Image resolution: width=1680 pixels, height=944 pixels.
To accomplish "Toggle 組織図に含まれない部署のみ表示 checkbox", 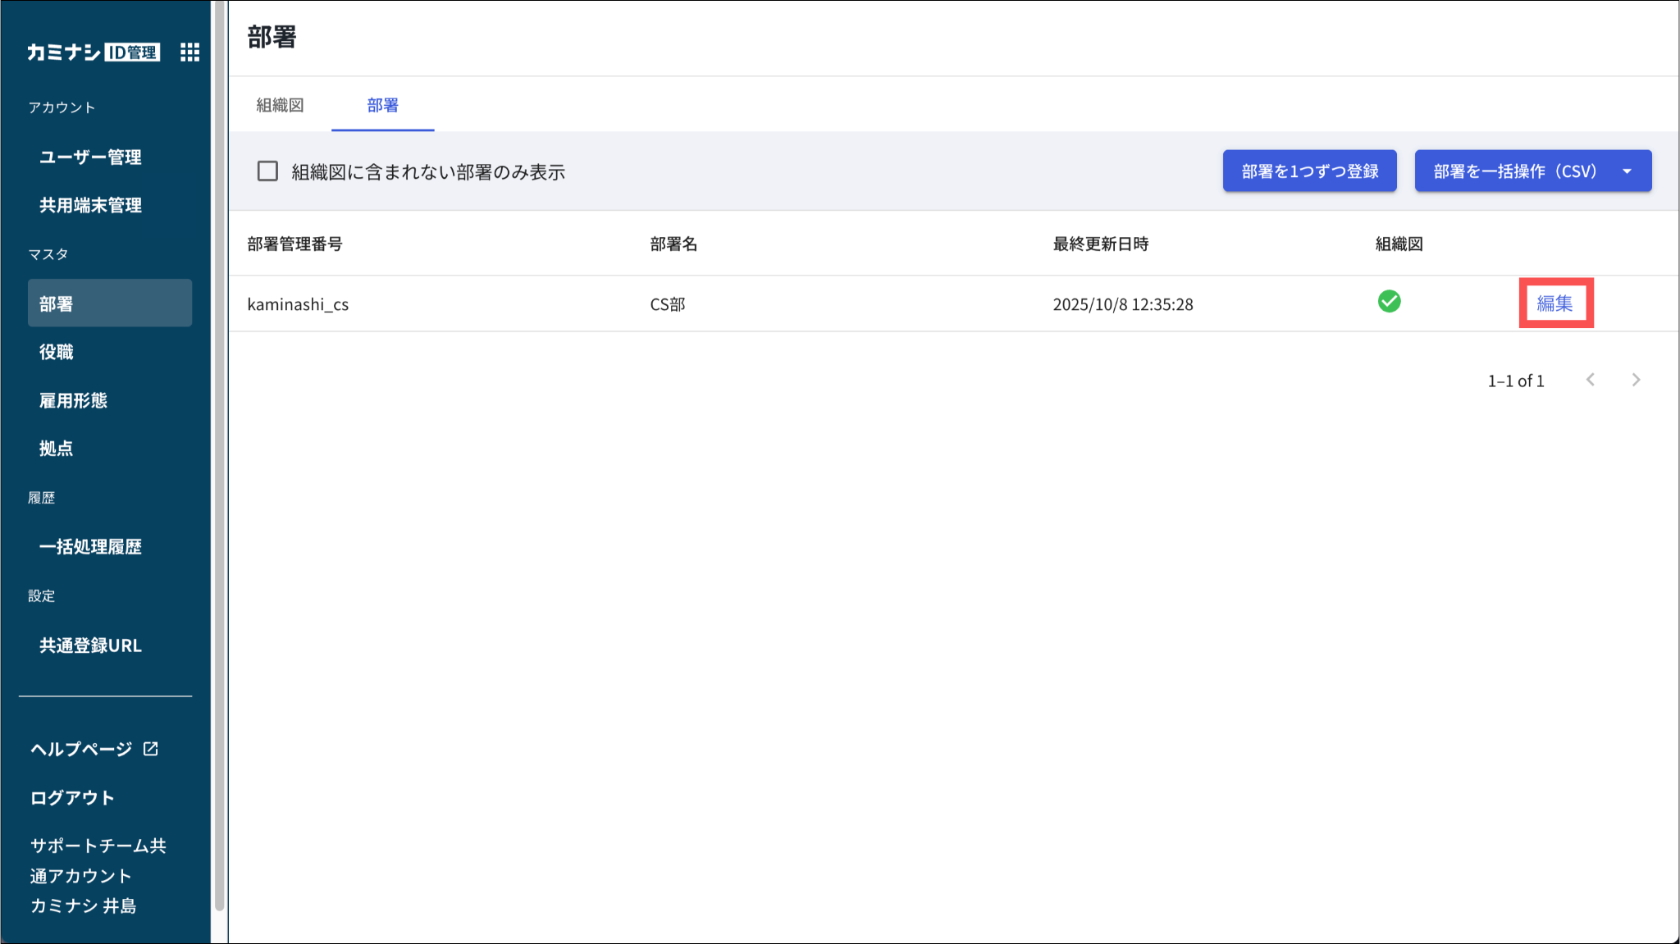I will point(267,171).
